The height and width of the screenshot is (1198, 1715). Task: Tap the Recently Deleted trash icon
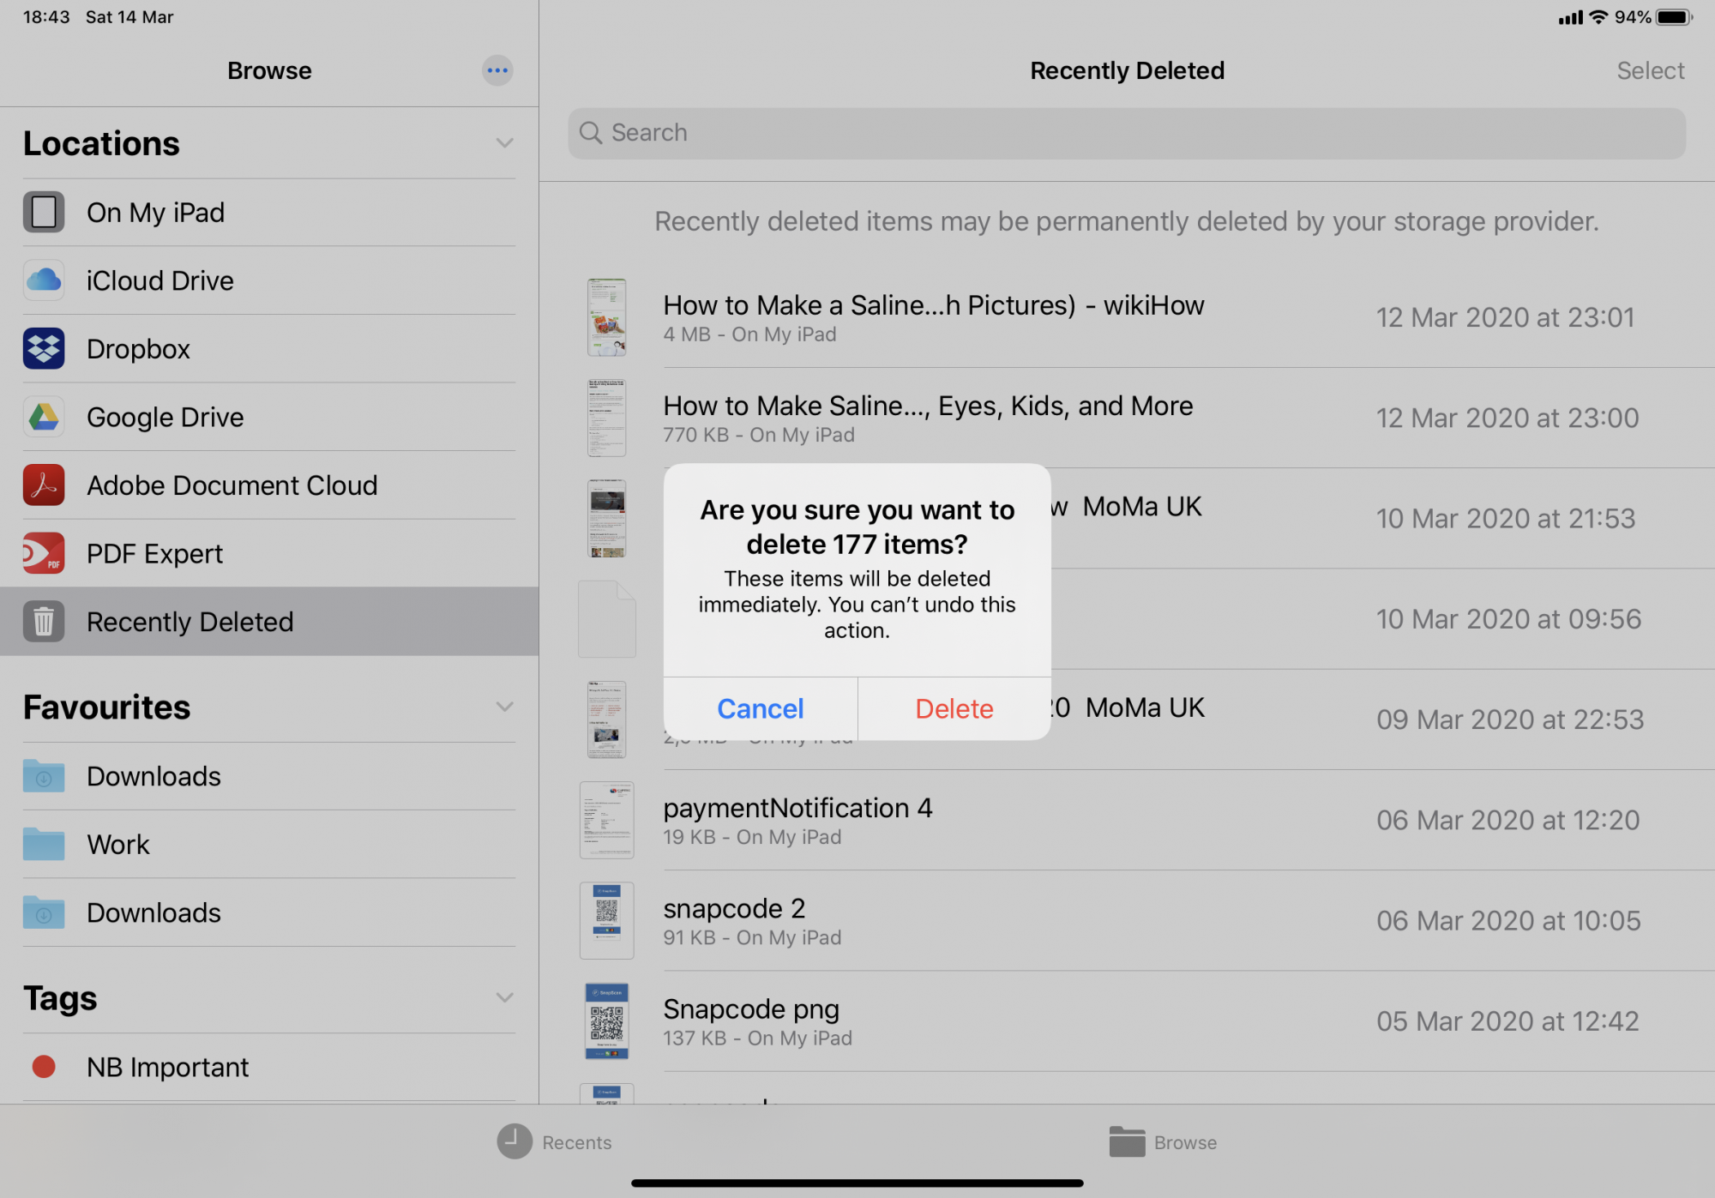click(44, 622)
